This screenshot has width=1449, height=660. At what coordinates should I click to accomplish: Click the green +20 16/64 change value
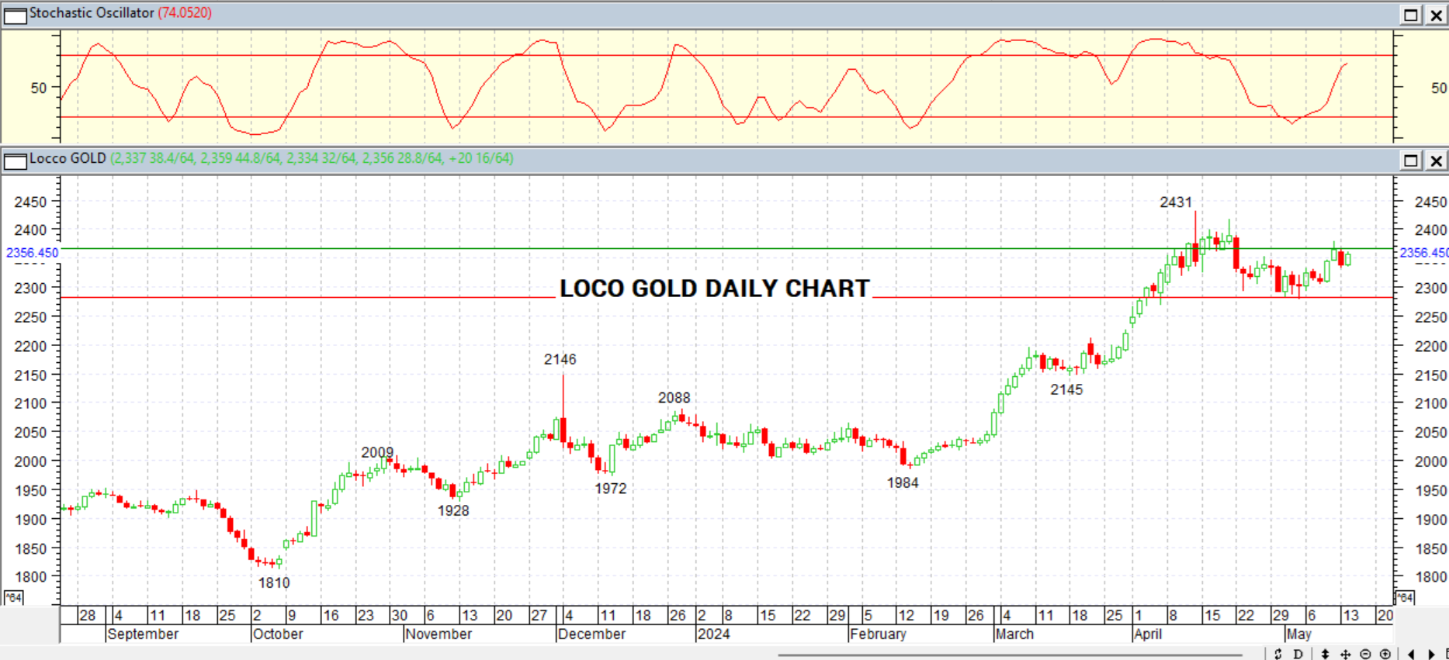coord(481,158)
